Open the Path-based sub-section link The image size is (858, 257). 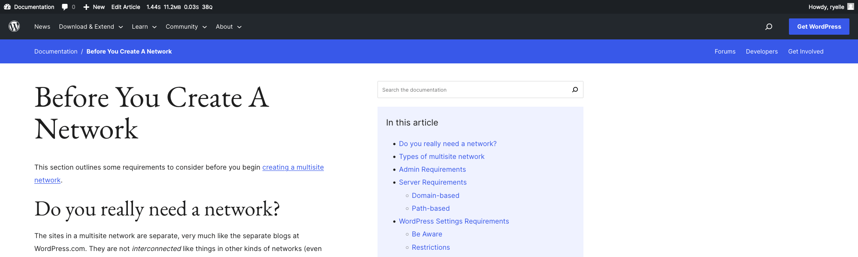click(431, 208)
